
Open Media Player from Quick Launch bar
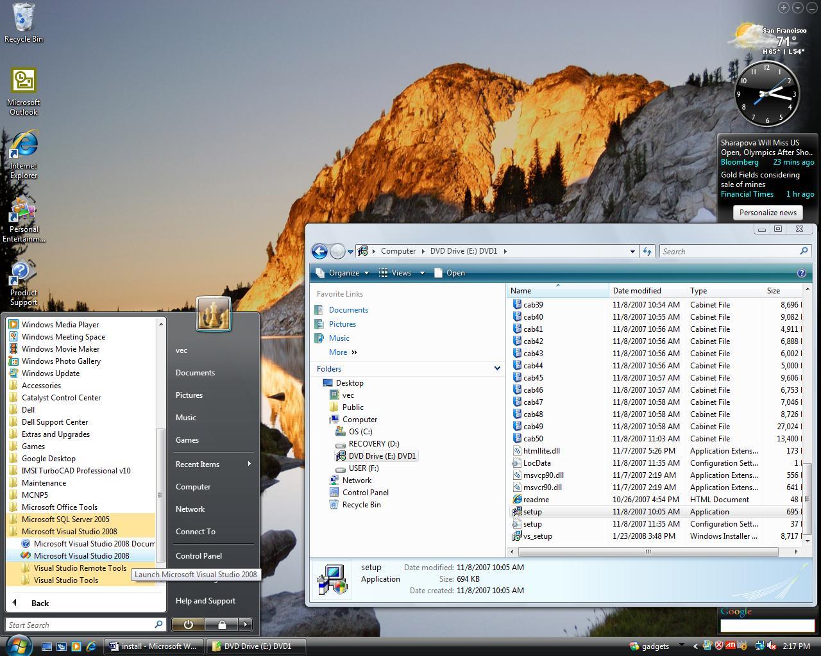pos(76,646)
